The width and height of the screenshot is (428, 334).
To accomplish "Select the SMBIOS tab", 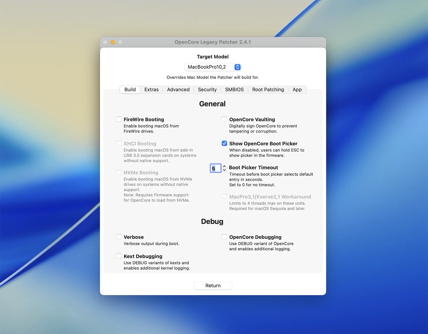I will [234, 90].
